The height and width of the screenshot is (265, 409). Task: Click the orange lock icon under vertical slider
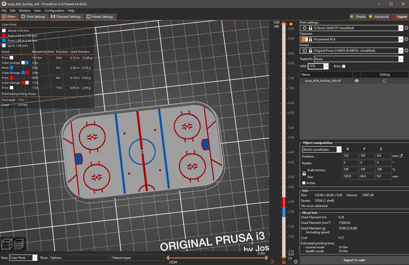pos(284,261)
